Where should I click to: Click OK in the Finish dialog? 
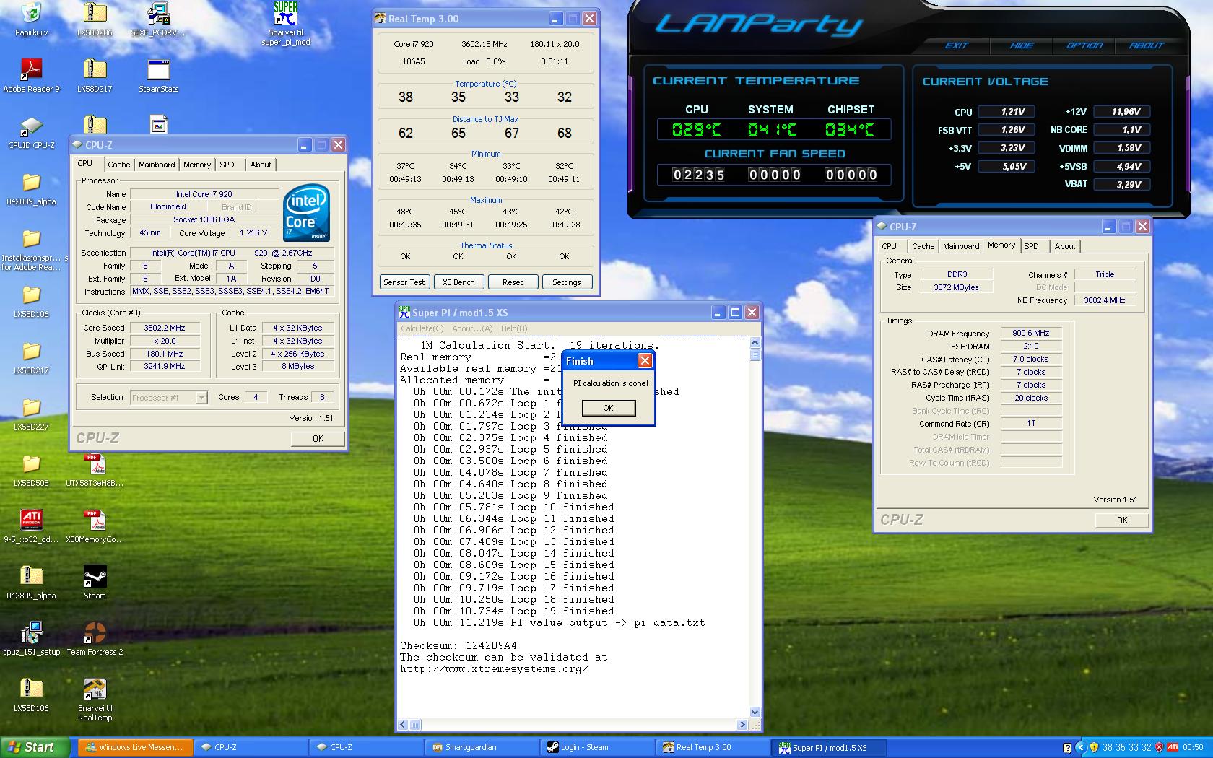[x=608, y=408]
